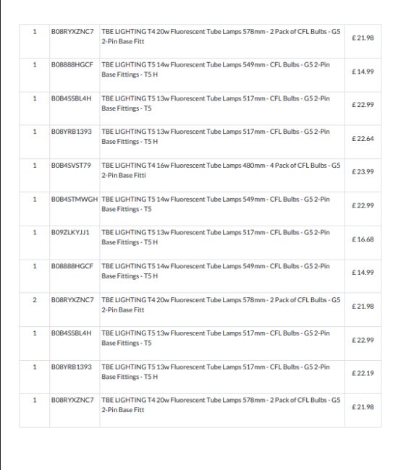Select the ASIN code B0B4STMWGH
Viewport: 393px width, 470px height.
coord(75,200)
